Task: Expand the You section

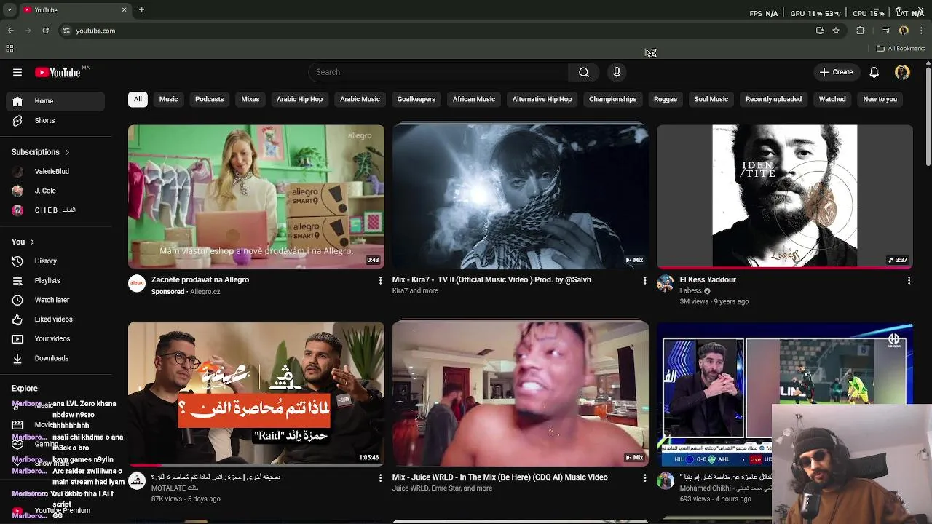Action: (x=23, y=242)
